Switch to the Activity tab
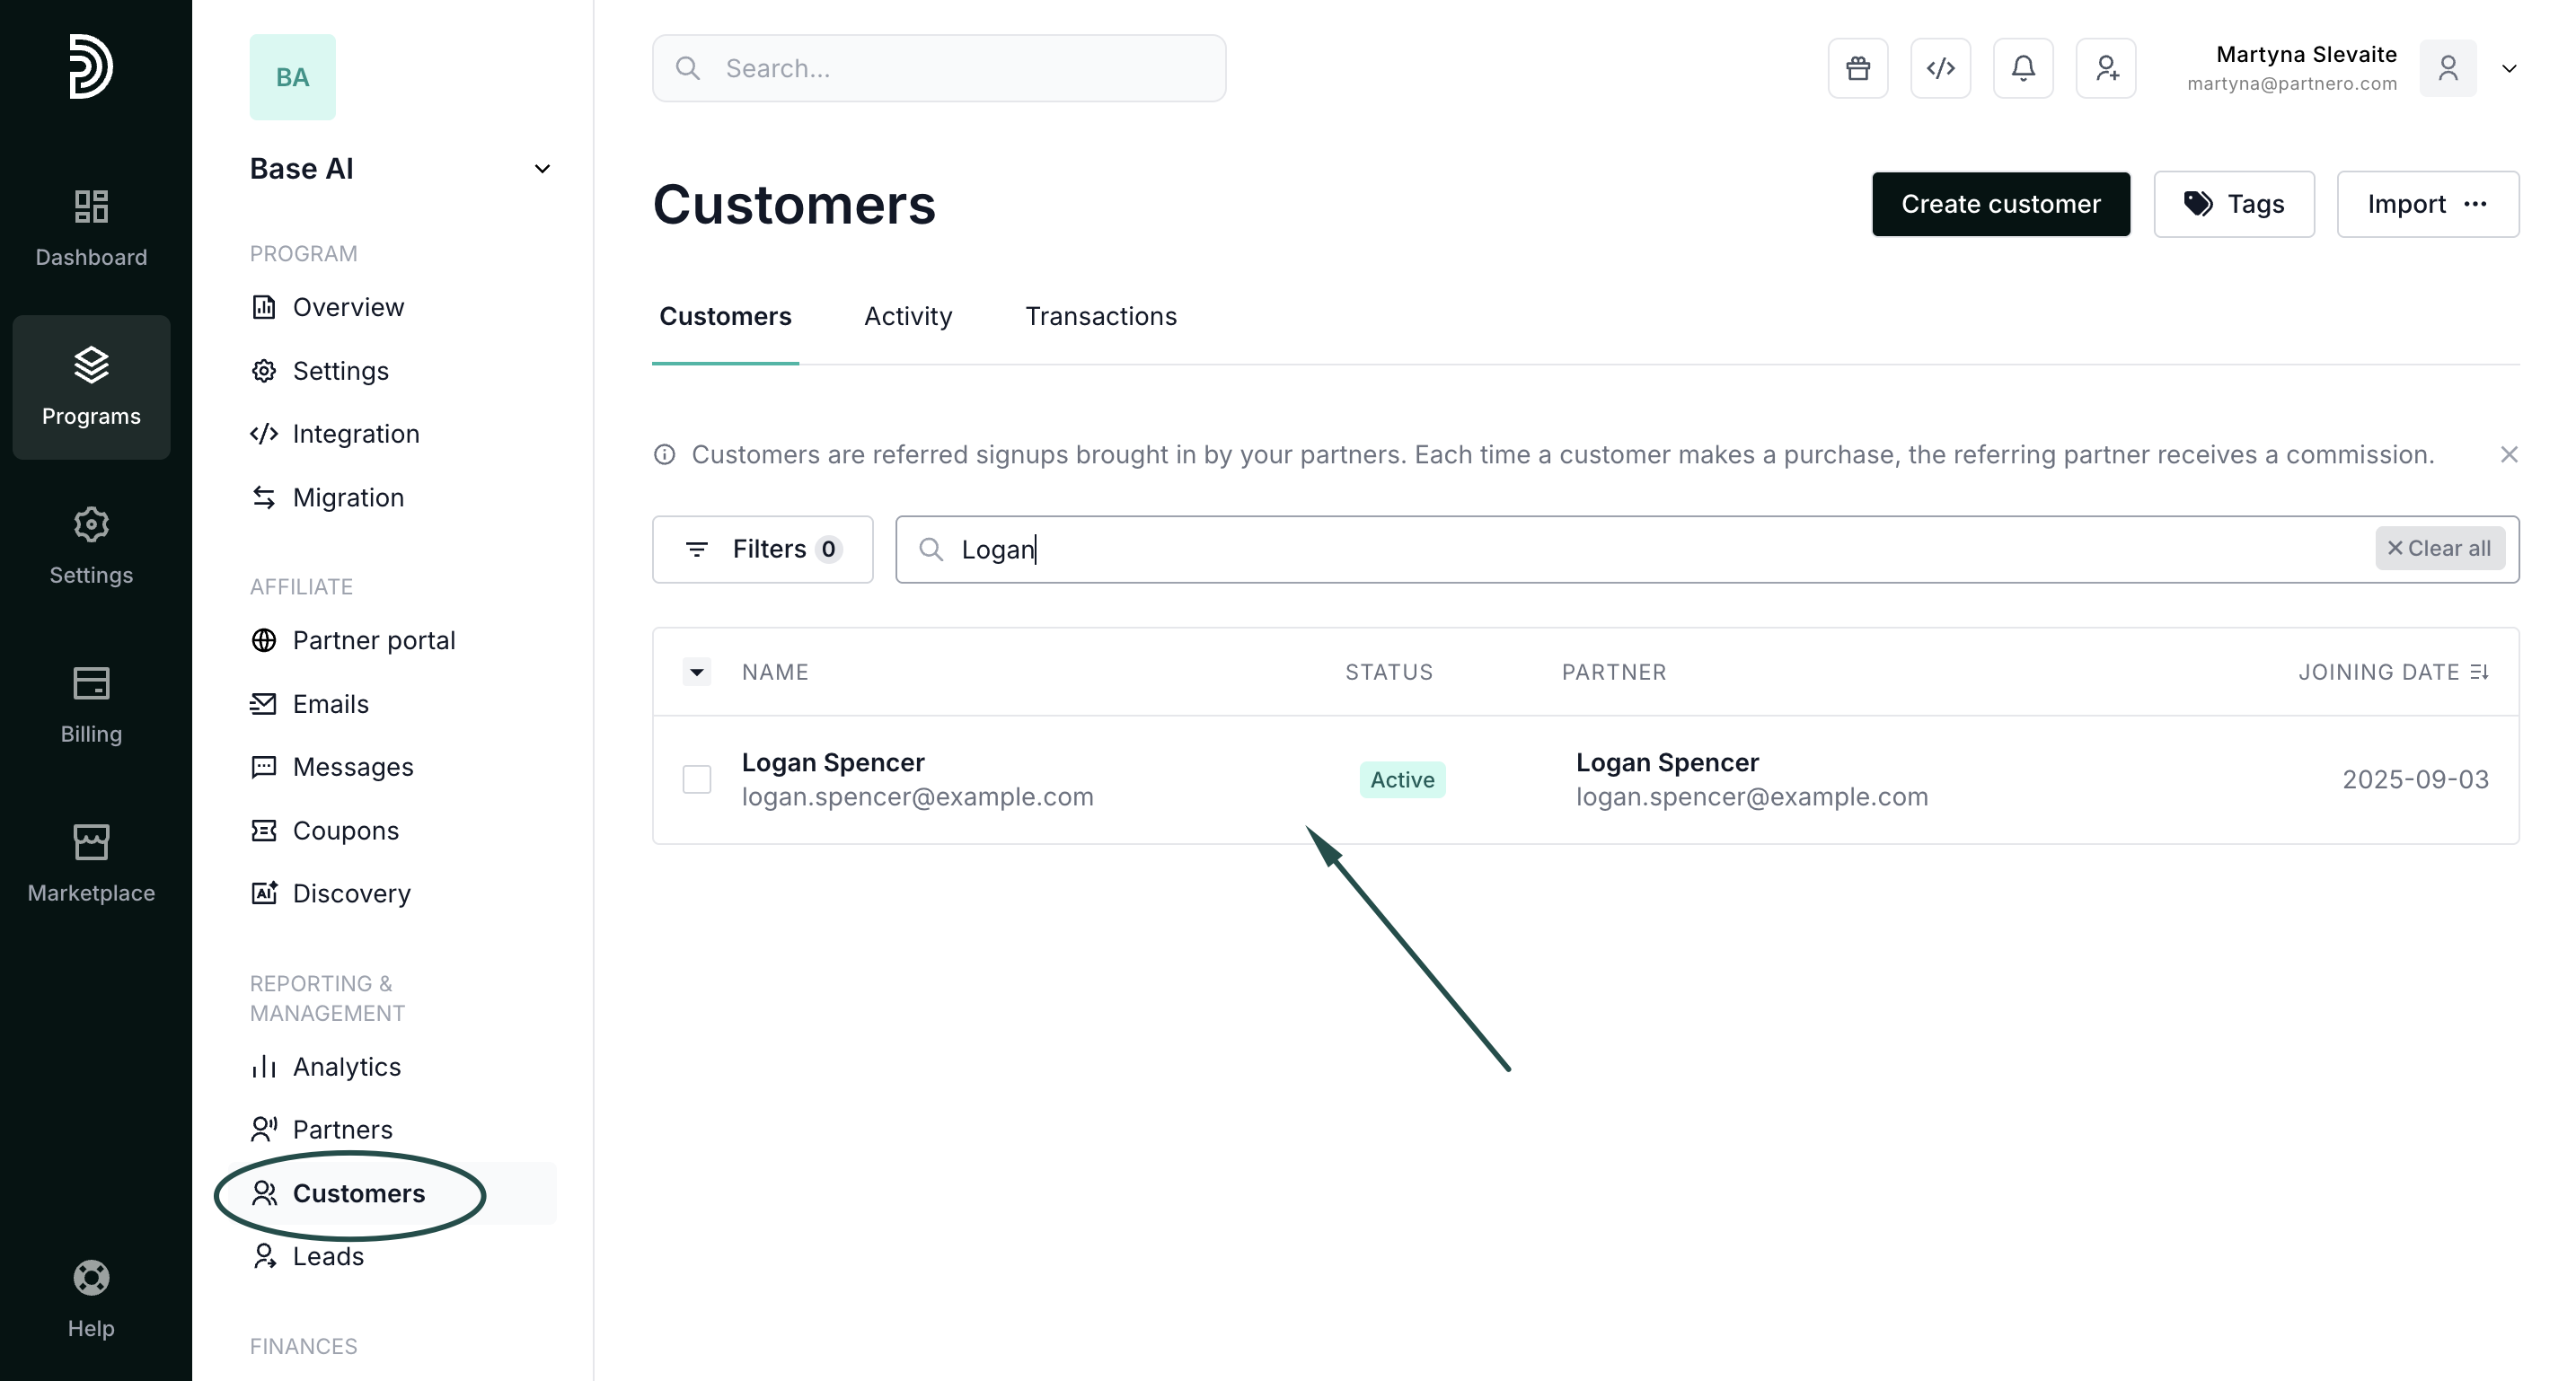Viewport: 2576px width, 1381px height. (x=907, y=317)
